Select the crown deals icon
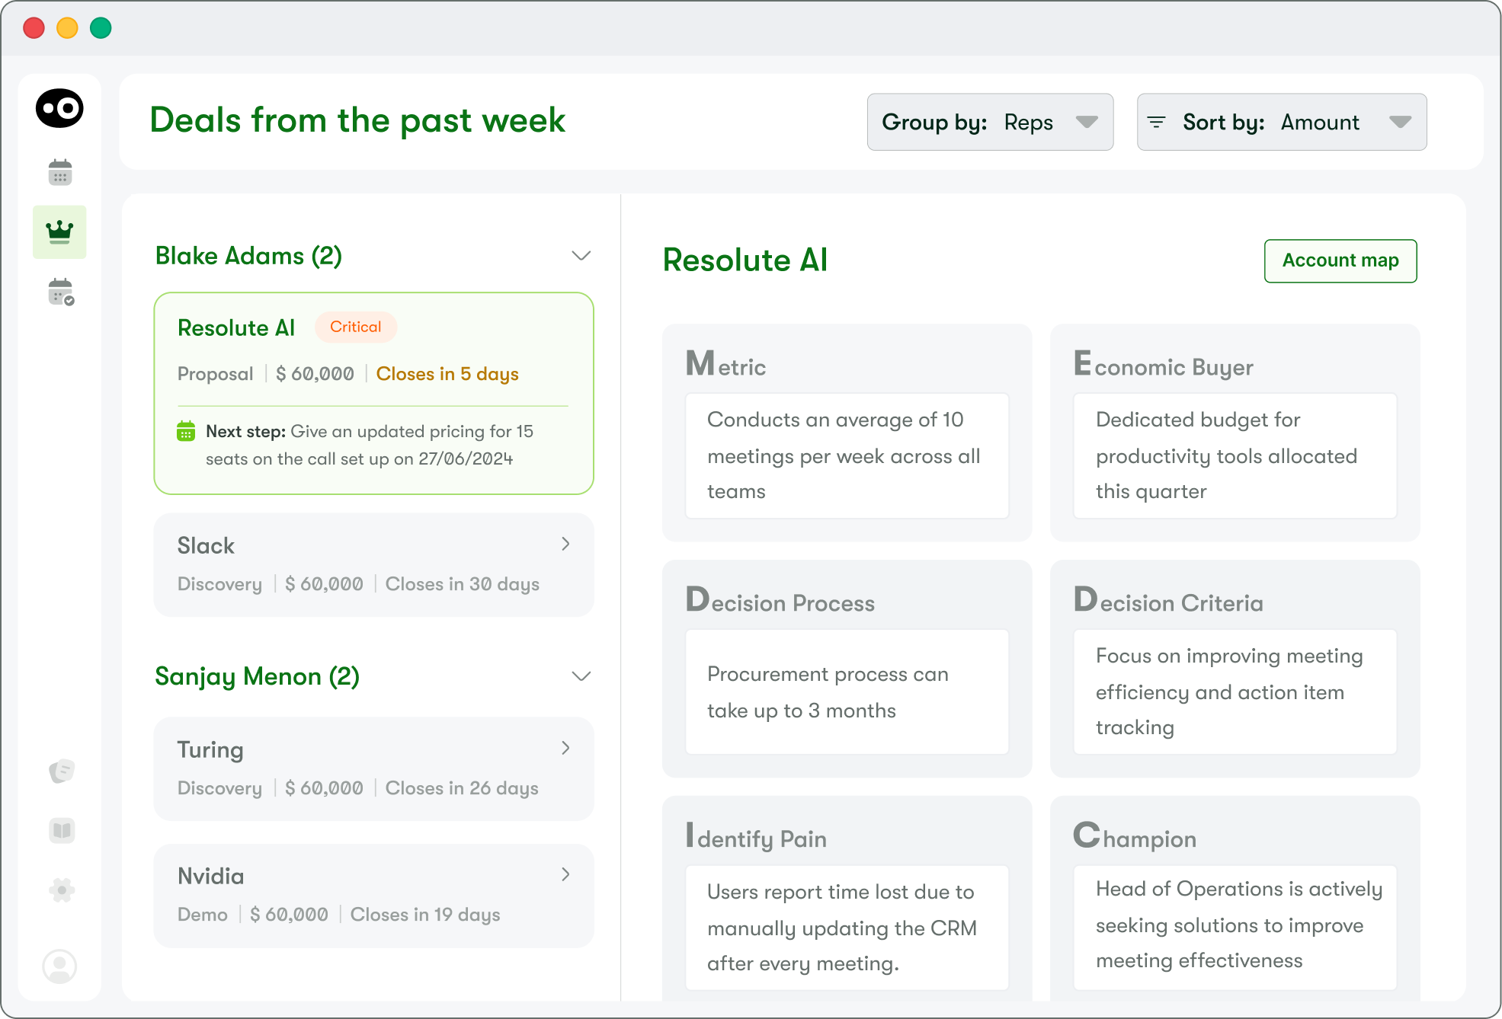Image resolution: width=1502 pixels, height=1019 pixels. click(59, 232)
